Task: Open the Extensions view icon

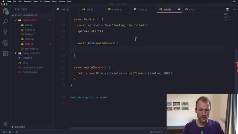Action: pos(5,54)
